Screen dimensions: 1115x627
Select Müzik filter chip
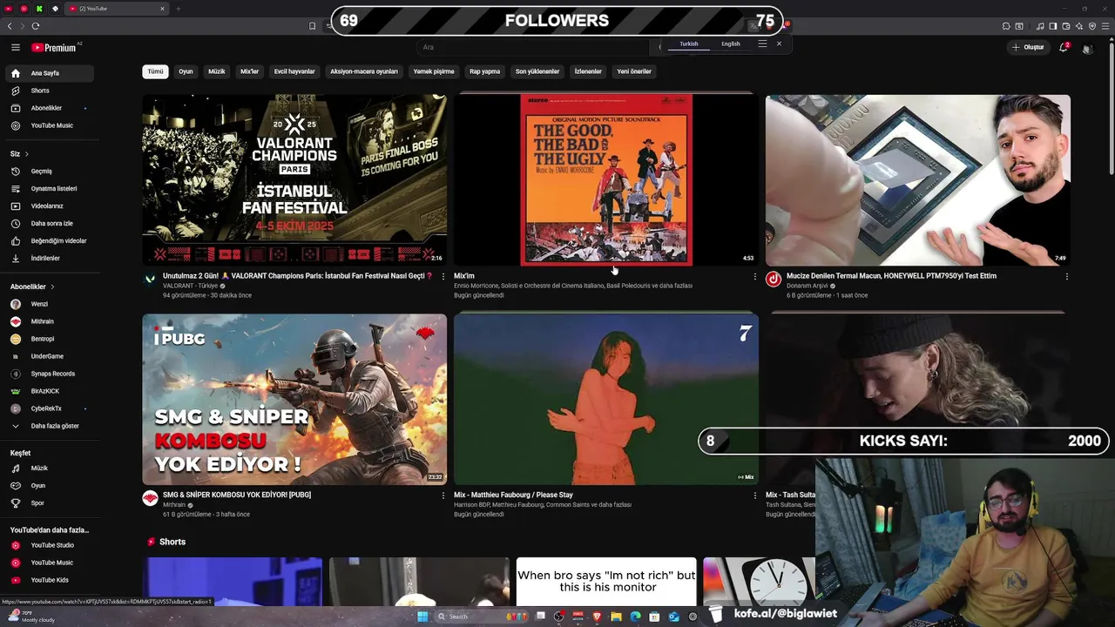217,71
